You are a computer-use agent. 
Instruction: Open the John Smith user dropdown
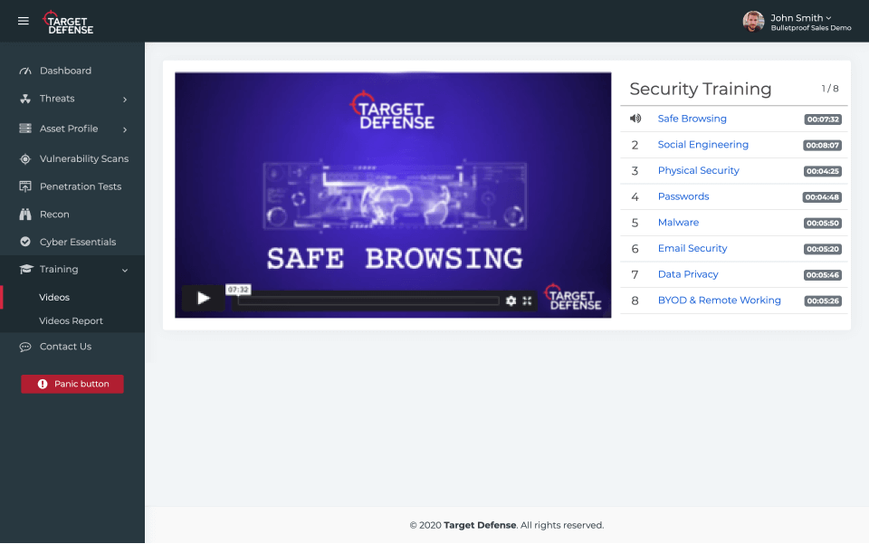(801, 18)
